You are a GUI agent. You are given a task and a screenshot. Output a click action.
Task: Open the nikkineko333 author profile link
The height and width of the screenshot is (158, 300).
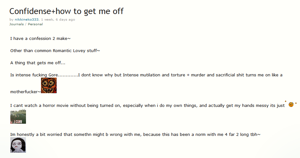coord(27,20)
